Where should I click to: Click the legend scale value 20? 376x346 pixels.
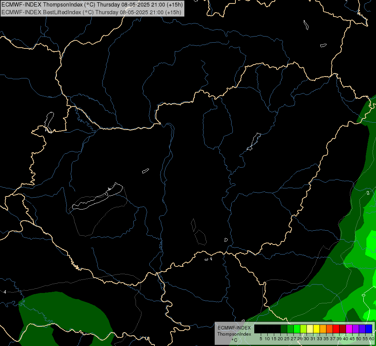[x=281, y=339]
